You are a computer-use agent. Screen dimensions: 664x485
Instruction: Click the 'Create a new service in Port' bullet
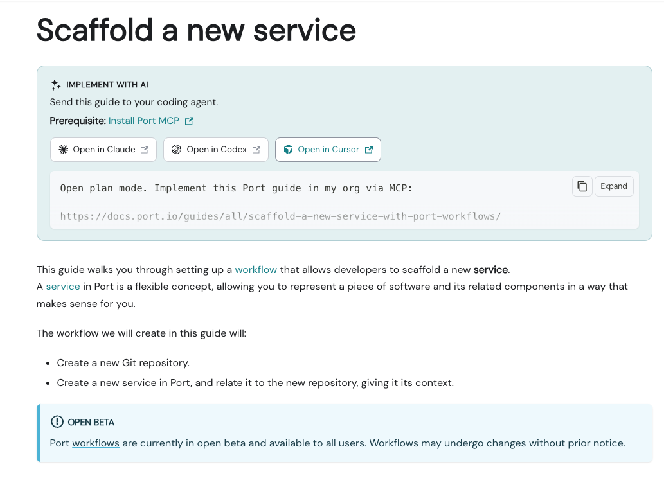coord(255,383)
